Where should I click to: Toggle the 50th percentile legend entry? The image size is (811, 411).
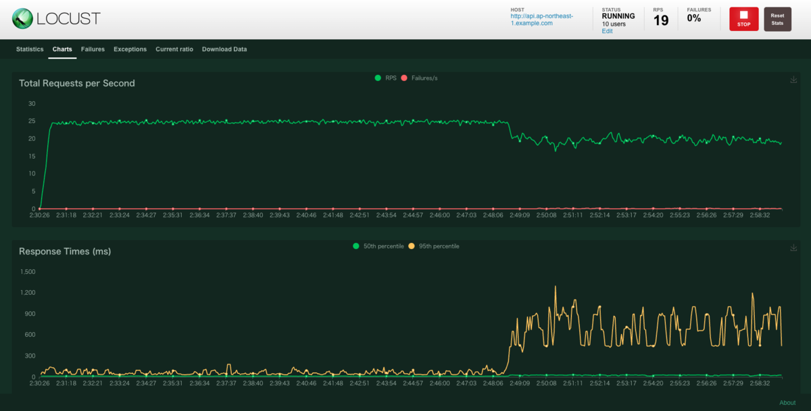click(x=378, y=246)
